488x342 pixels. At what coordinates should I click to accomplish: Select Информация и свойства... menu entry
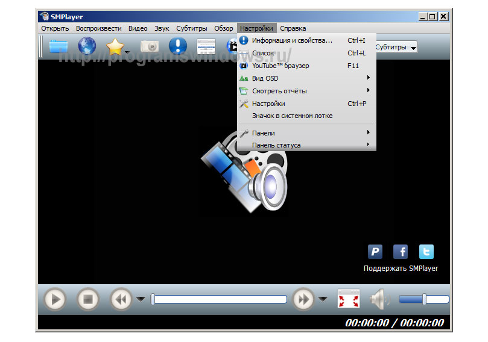(x=306, y=40)
